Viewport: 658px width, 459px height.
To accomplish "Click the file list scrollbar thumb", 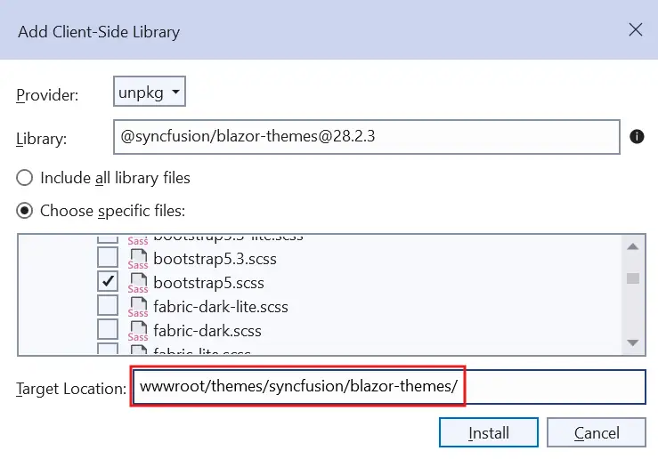I will tap(633, 278).
